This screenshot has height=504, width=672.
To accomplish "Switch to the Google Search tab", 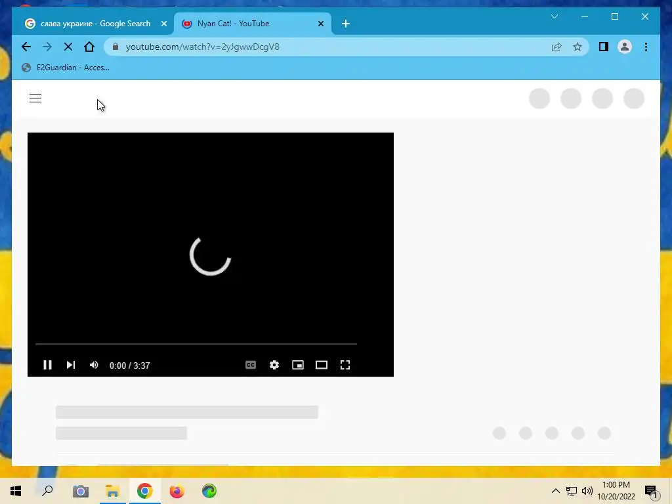I will click(x=93, y=24).
